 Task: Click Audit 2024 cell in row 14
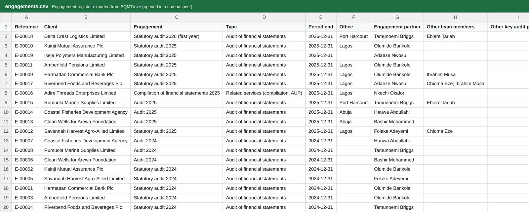[177, 150]
